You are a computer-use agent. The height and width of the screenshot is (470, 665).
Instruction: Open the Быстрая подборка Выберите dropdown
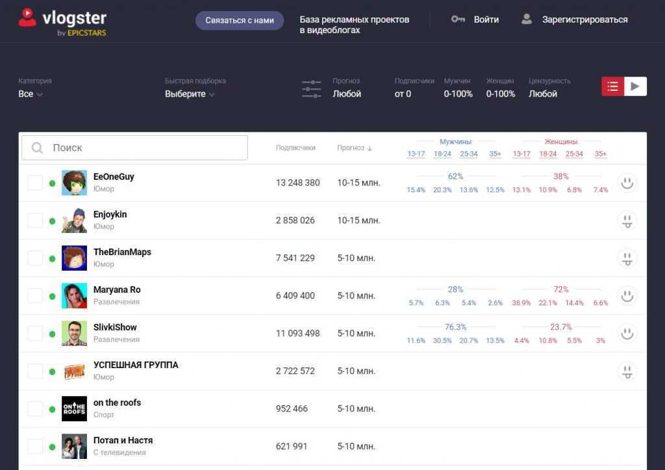tap(190, 94)
